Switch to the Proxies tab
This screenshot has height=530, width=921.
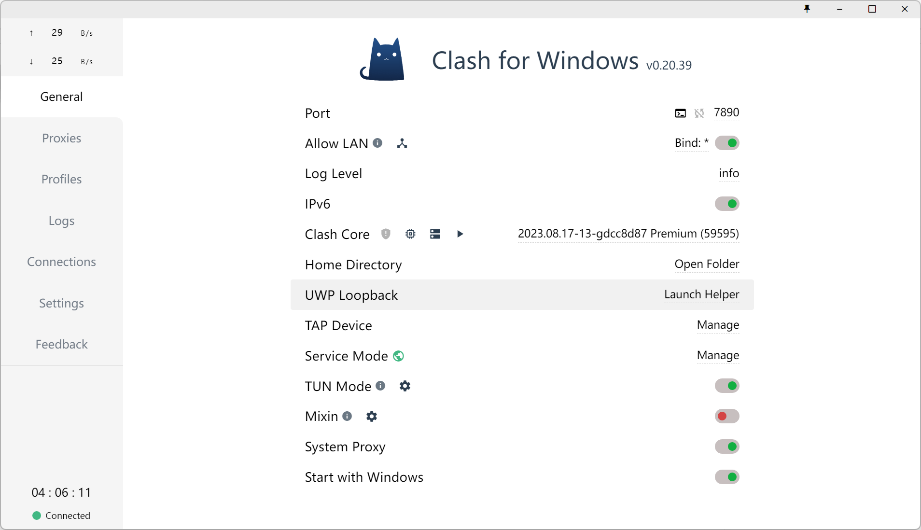tap(61, 138)
